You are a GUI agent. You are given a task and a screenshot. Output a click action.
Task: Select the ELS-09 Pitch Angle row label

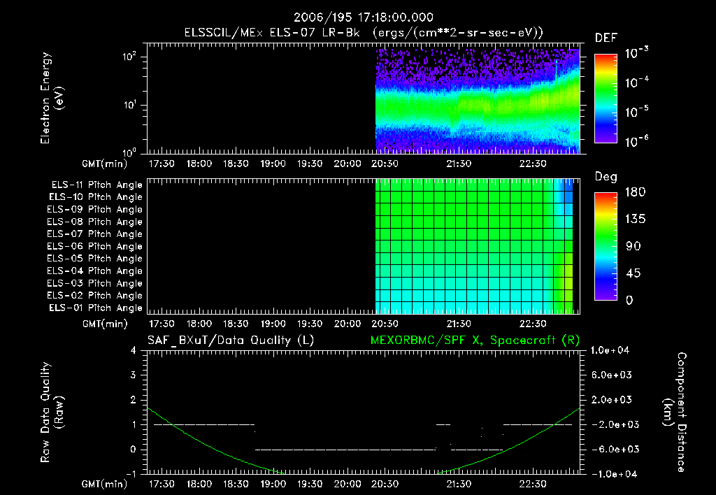pos(94,210)
